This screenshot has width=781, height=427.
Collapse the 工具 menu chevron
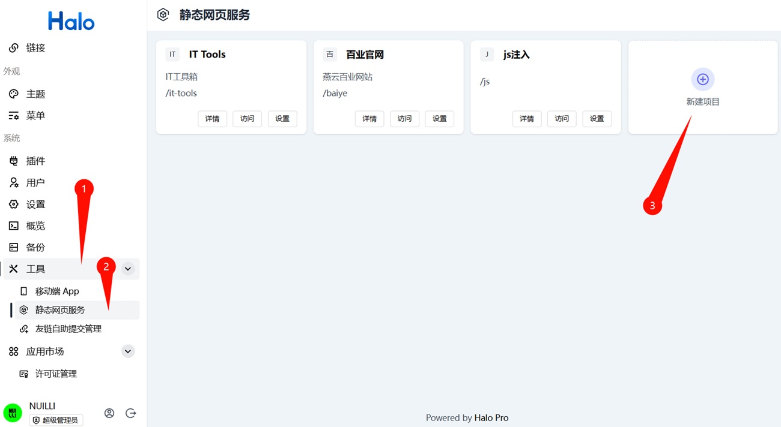(x=128, y=269)
